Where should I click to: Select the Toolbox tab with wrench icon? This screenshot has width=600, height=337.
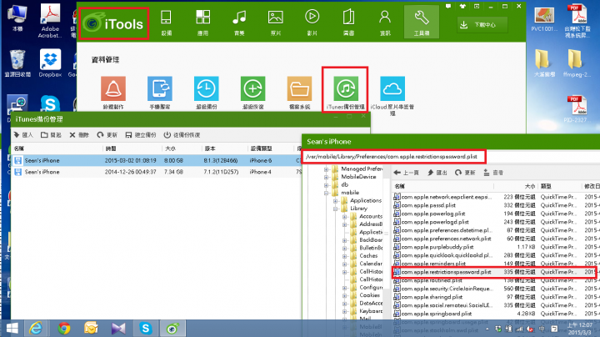(422, 23)
